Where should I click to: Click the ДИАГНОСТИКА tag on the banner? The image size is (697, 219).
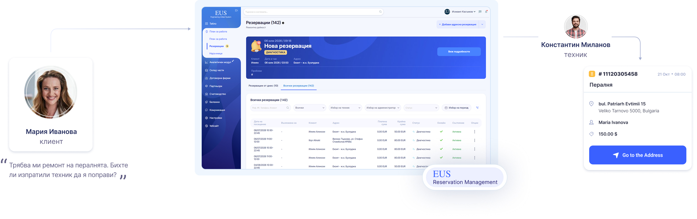(275, 52)
